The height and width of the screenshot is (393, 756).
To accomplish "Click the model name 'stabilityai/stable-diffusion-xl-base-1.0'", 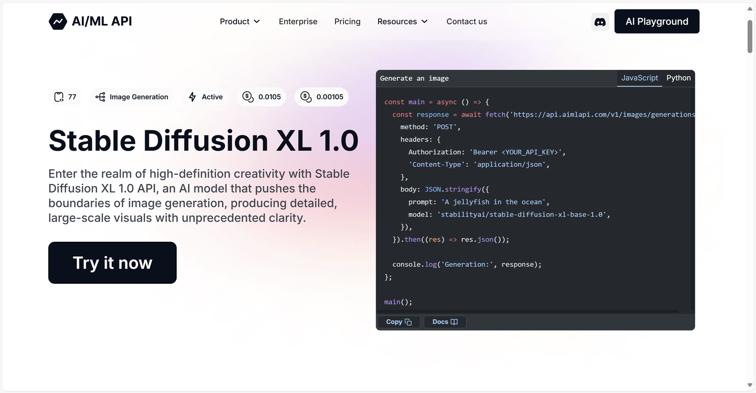I will pyautogui.click(x=522, y=214).
